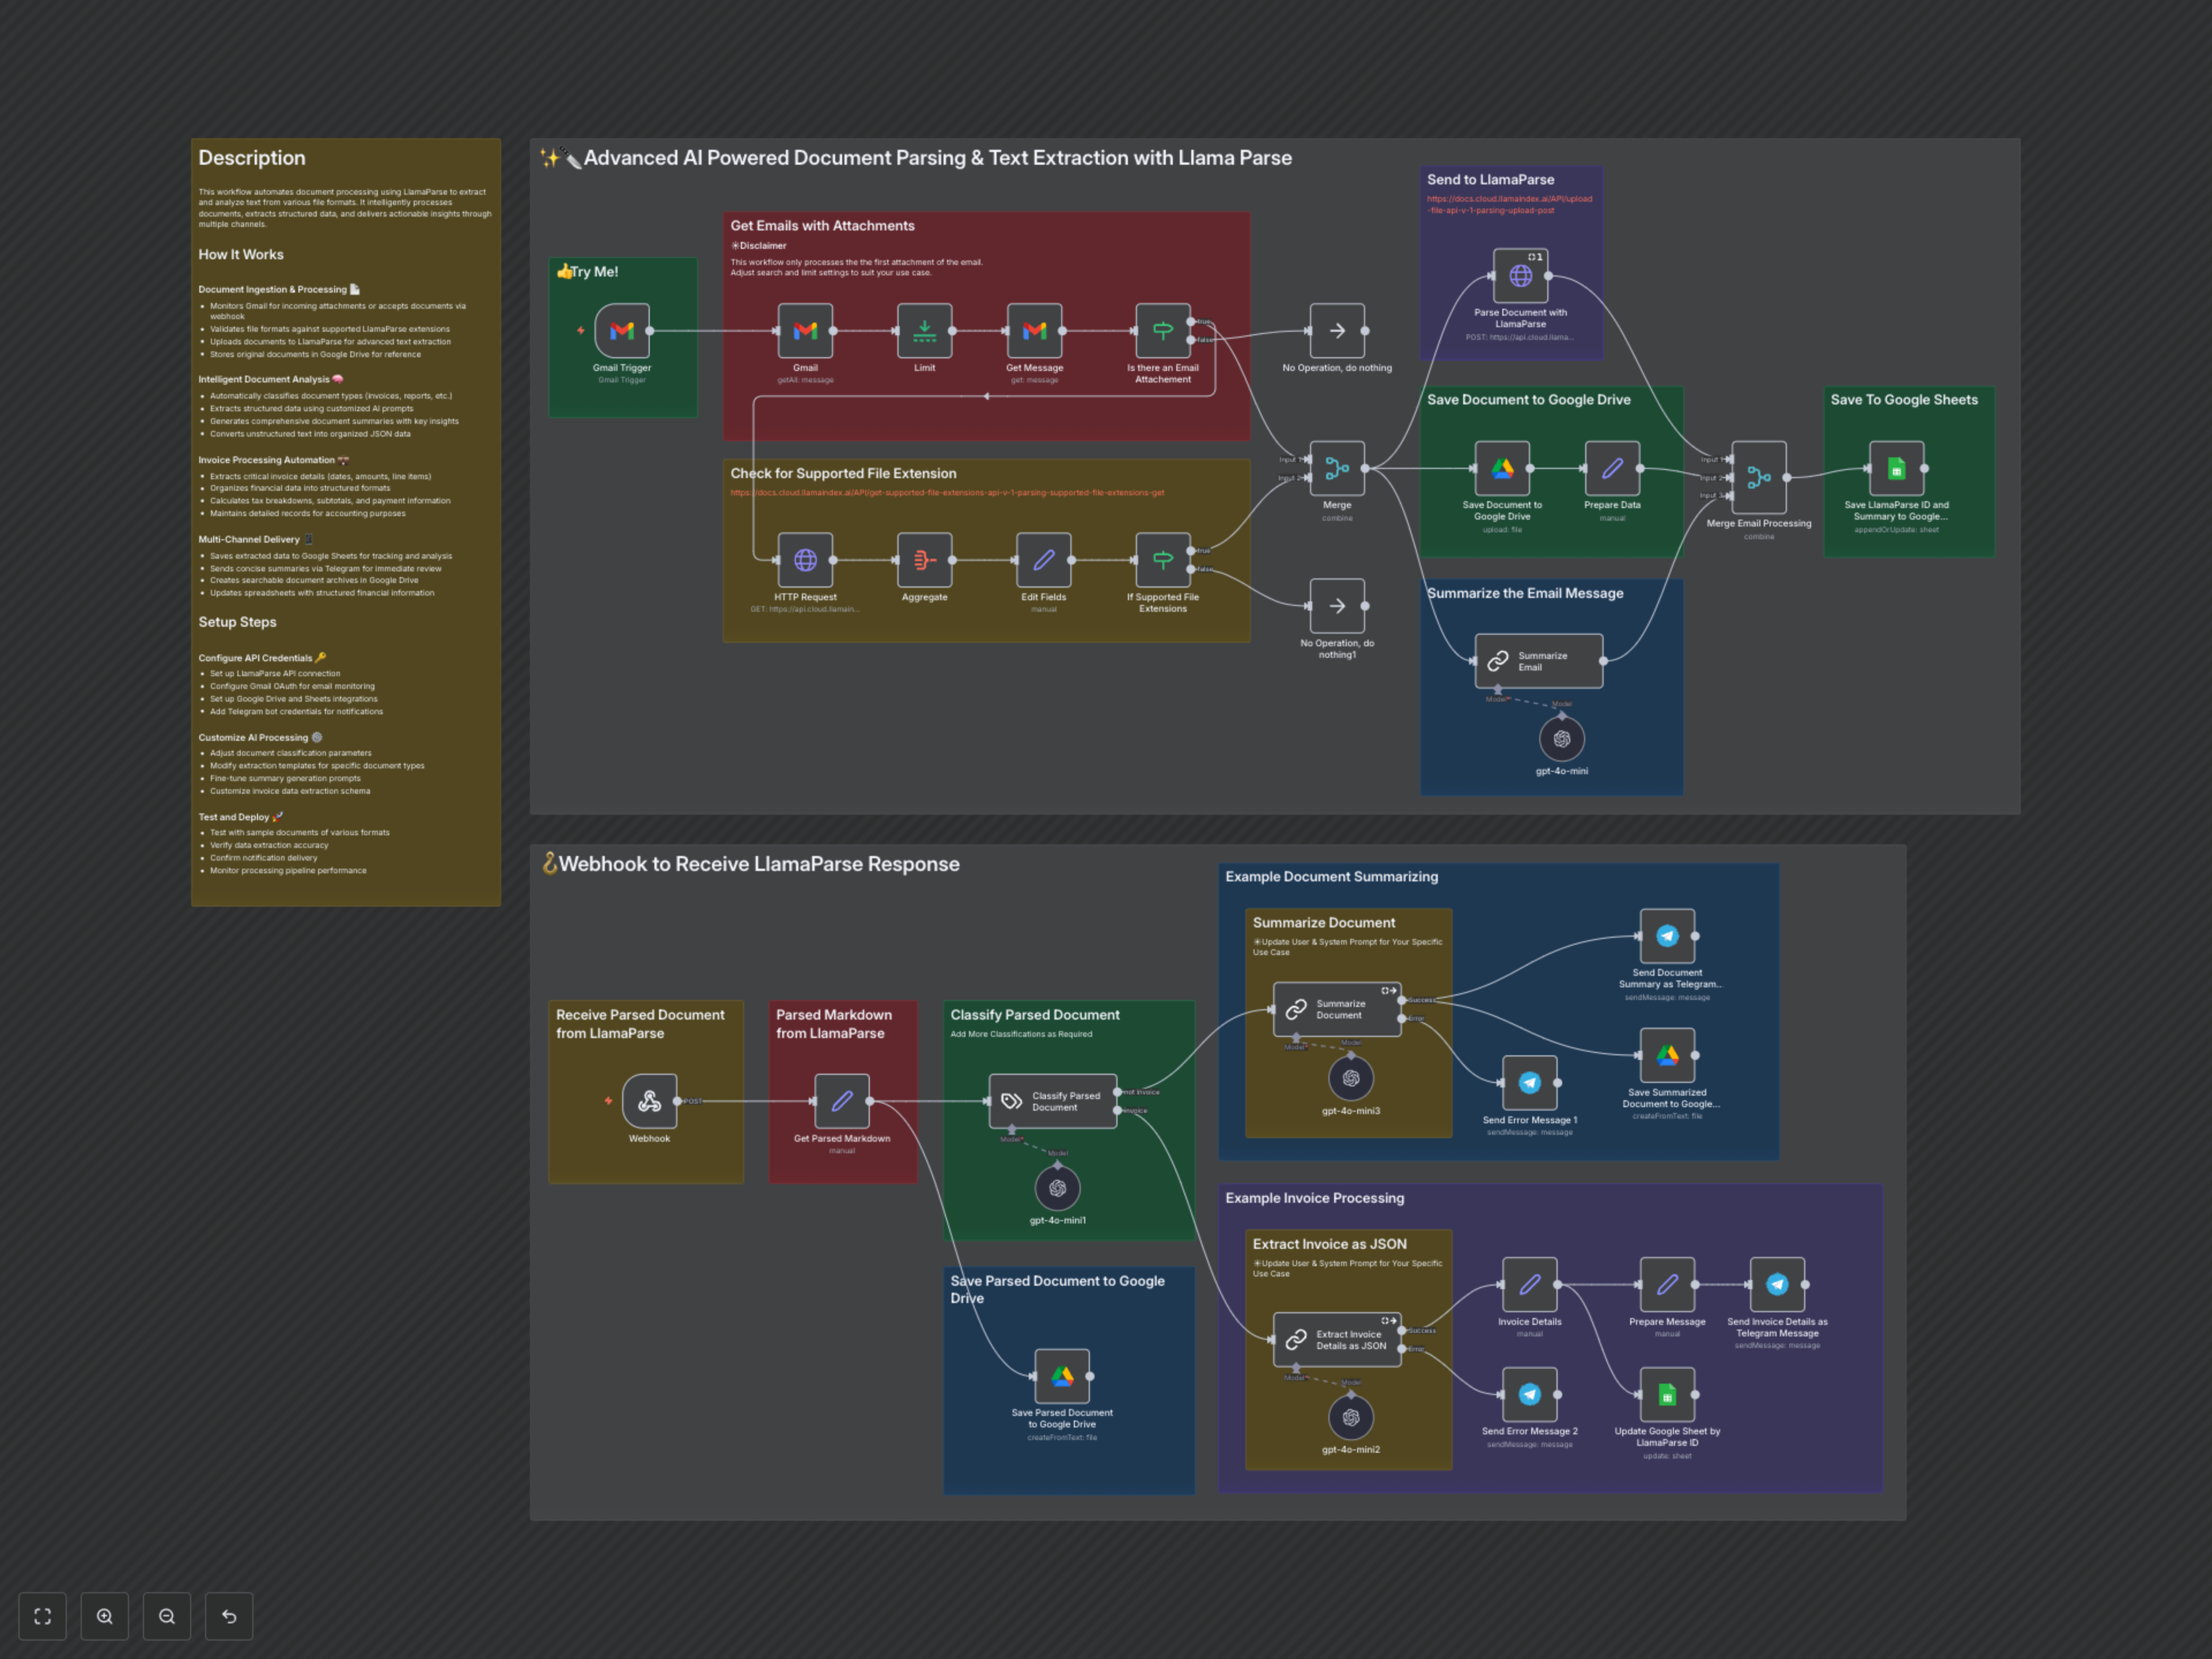
Task: Click the fit-to-view fullscreen button
Action: [42, 1616]
